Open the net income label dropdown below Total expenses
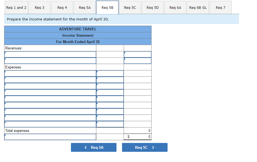This screenshot has width=257, height=162. coord(50,137)
